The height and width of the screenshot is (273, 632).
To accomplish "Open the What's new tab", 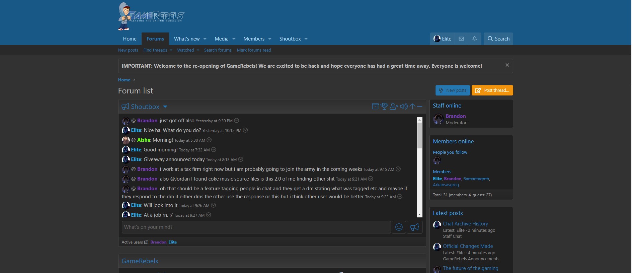I will pyautogui.click(x=187, y=39).
